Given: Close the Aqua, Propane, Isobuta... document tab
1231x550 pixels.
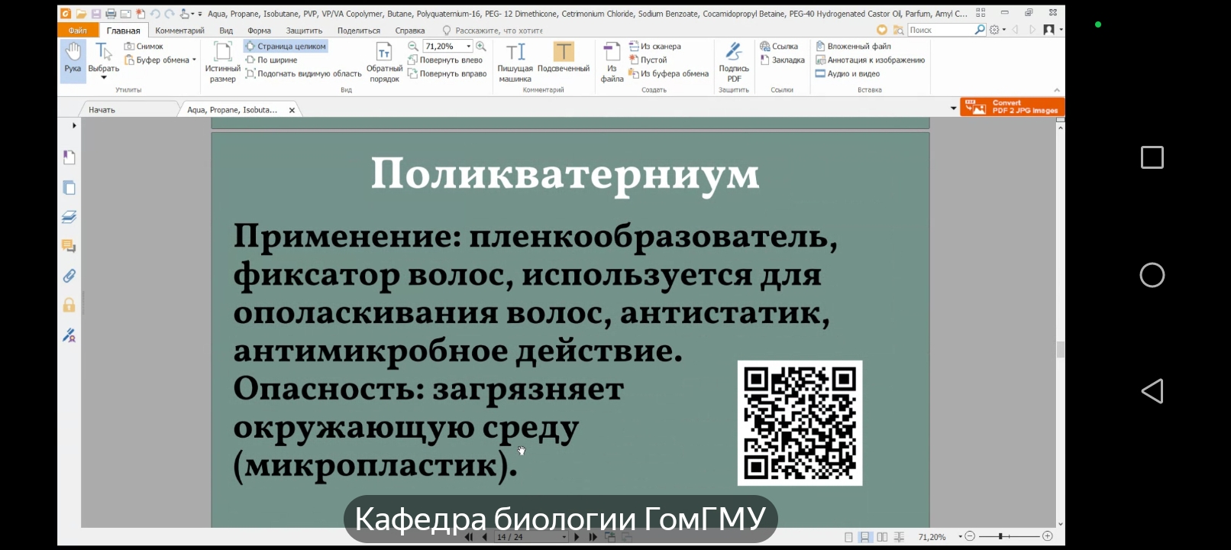Looking at the screenshot, I should pyautogui.click(x=292, y=110).
